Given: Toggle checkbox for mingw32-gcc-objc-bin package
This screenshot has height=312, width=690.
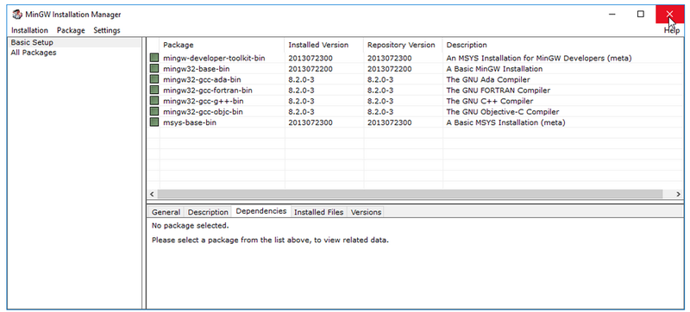Looking at the screenshot, I should [x=154, y=112].
